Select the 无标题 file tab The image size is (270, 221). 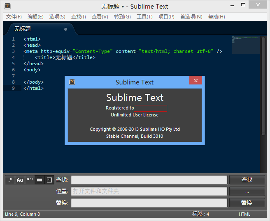[x=23, y=29]
